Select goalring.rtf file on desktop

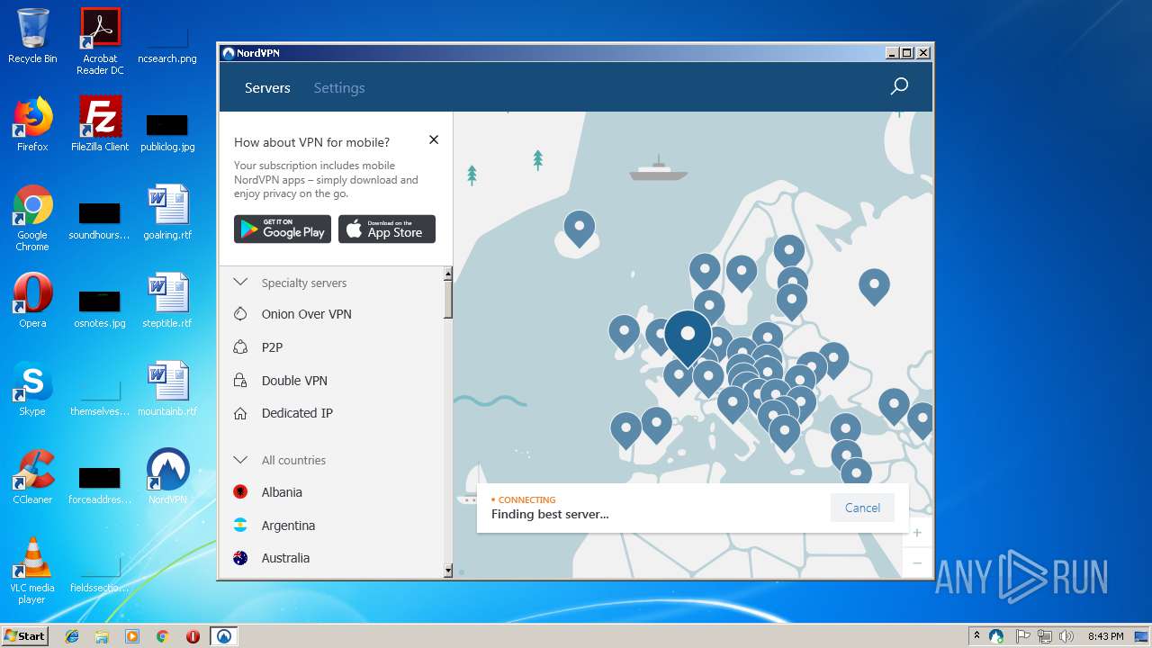coord(167,212)
